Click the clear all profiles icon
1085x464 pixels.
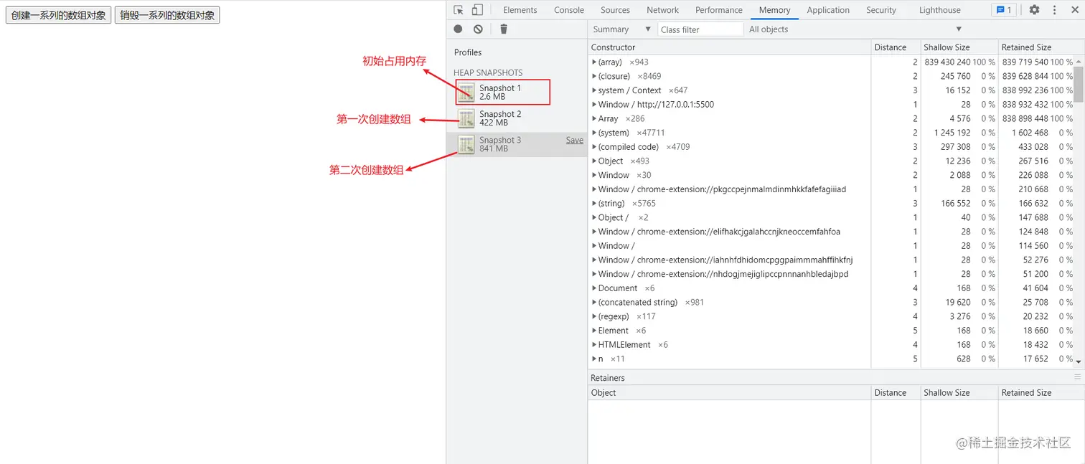pos(478,29)
